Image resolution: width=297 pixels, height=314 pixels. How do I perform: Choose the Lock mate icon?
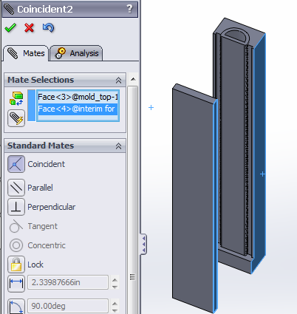coord(16,264)
